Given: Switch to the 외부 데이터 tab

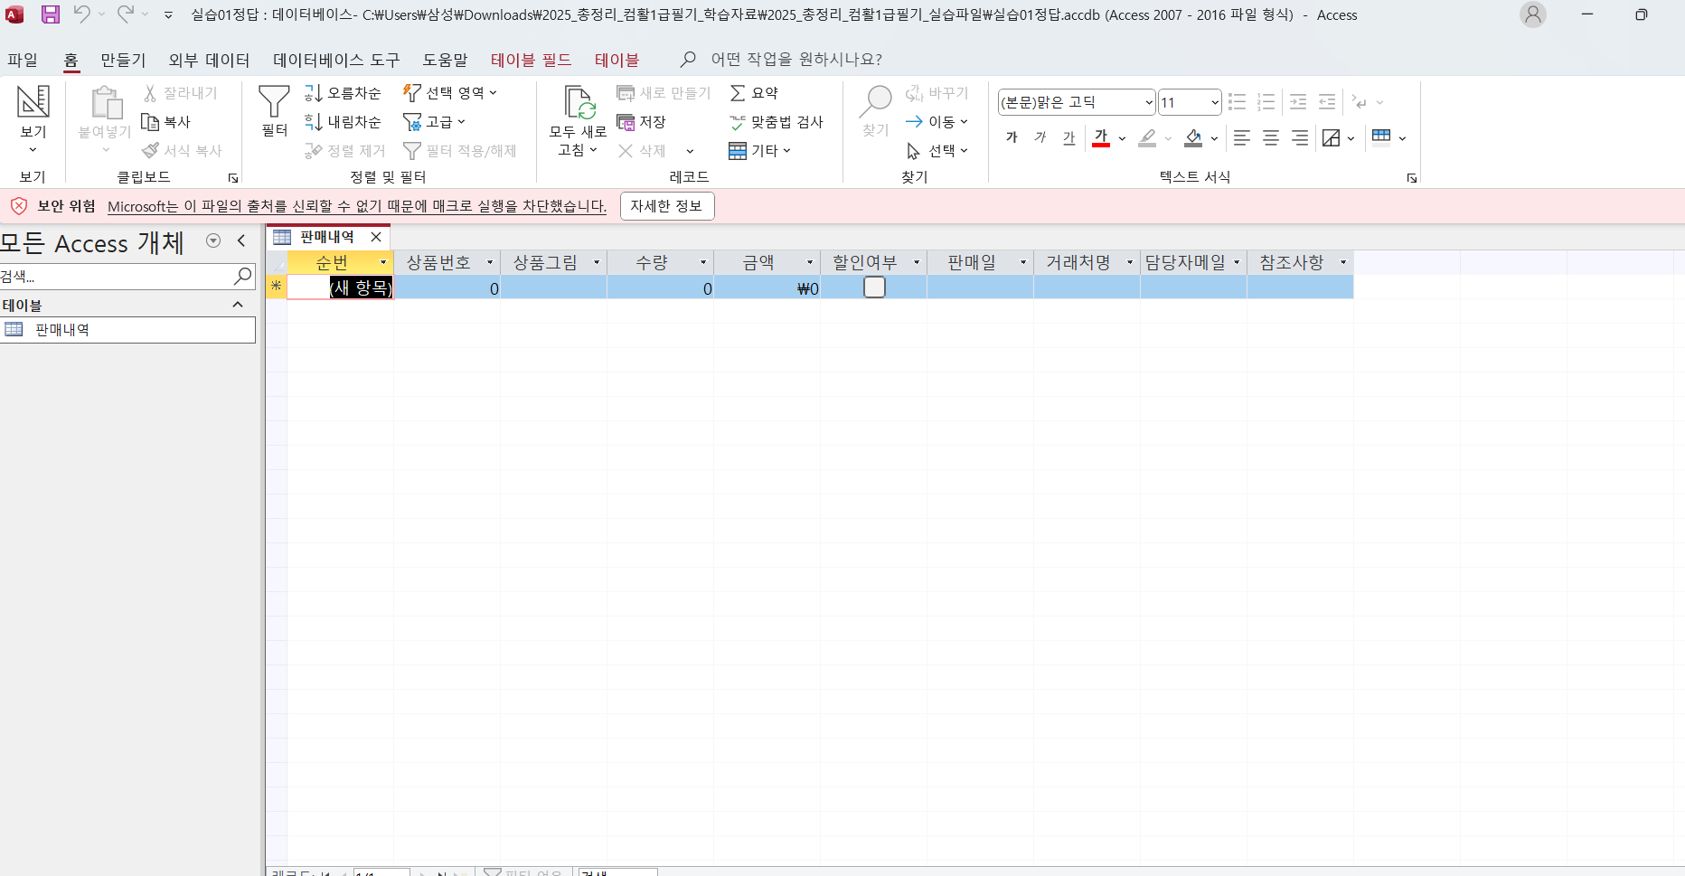Looking at the screenshot, I should pyautogui.click(x=209, y=60).
